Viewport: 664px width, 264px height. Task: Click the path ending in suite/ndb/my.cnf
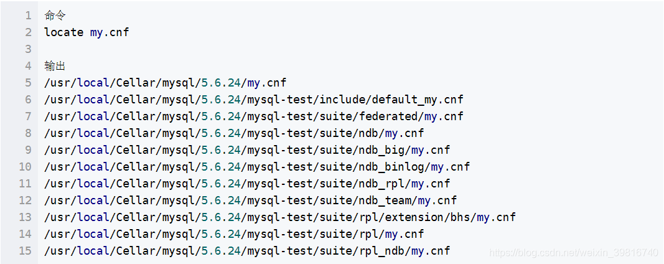(x=234, y=133)
